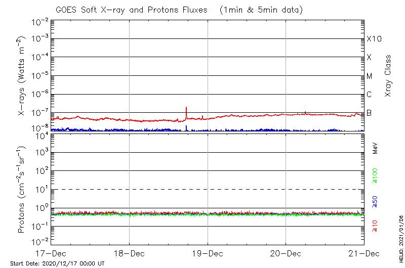The width and height of the screenshot is (405, 268).
Task: Click the red X-ray flare spike peak
Action: coord(186,108)
